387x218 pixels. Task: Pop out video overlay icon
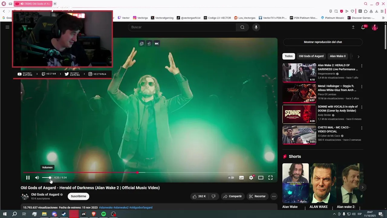[141, 44]
